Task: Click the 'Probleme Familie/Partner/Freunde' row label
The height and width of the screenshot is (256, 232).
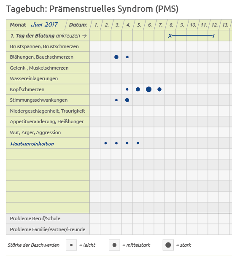Action: click(48, 229)
